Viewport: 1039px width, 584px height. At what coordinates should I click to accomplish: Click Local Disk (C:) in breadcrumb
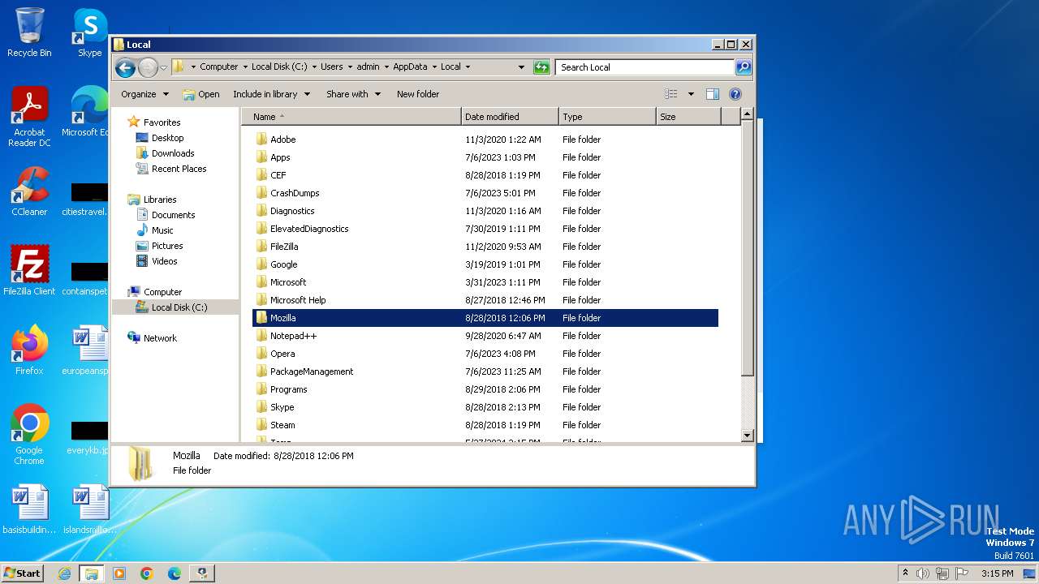279,67
